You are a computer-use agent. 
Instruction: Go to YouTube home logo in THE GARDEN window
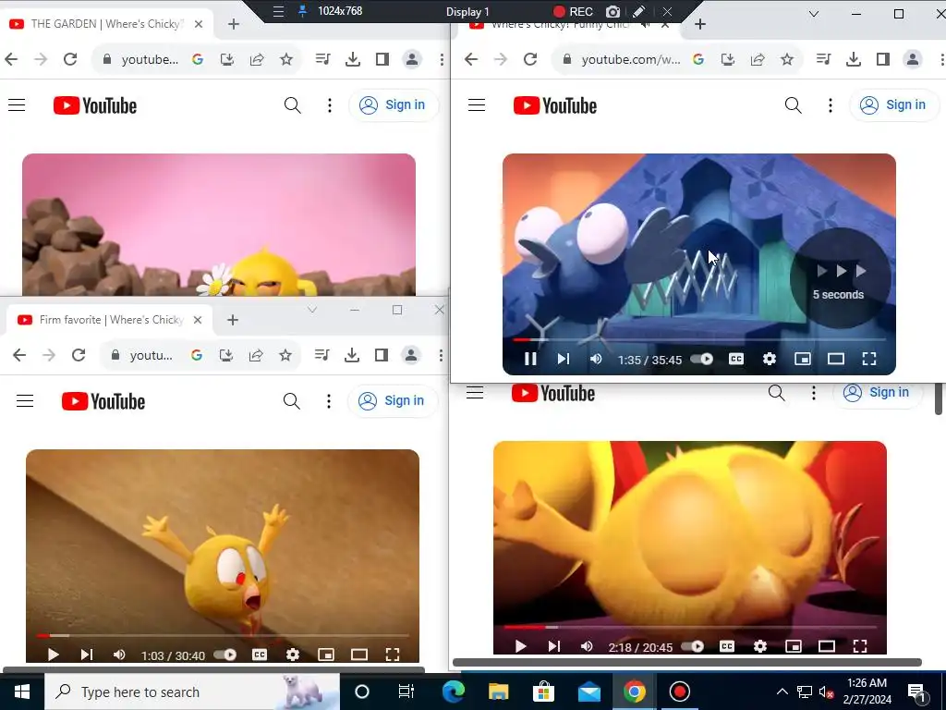click(95, 105)
